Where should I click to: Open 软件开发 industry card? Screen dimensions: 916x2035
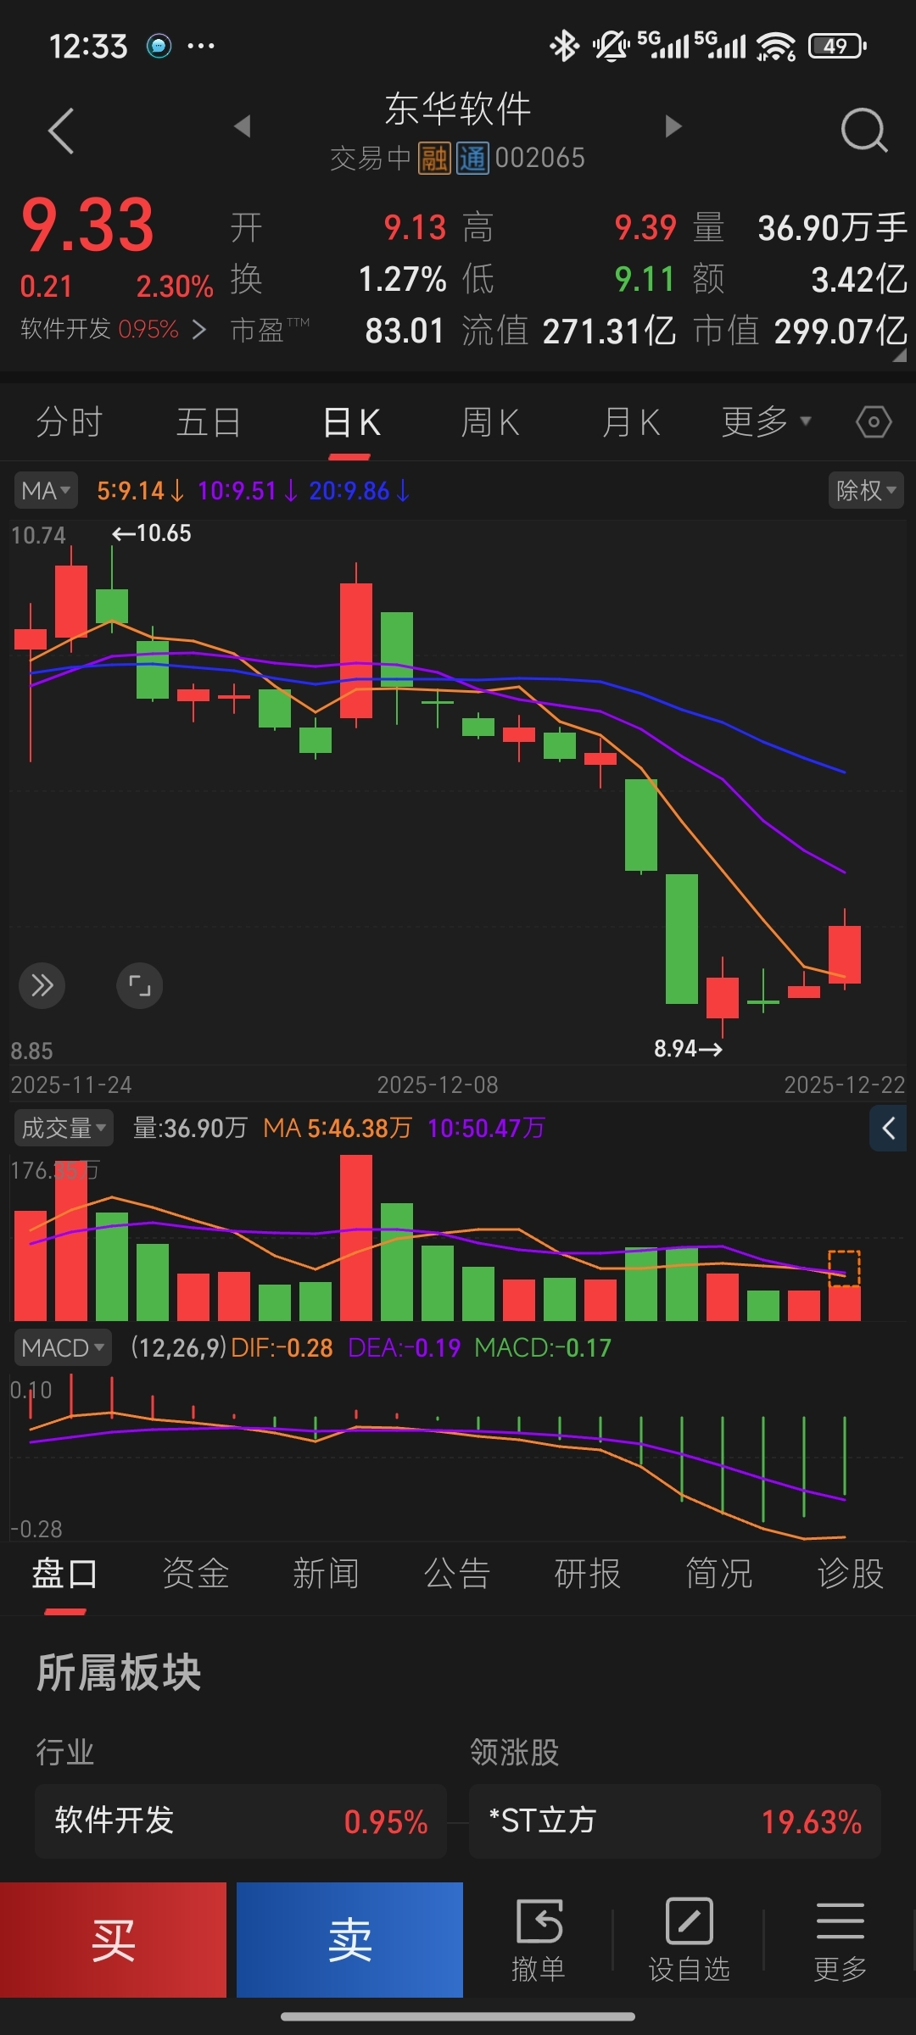point(241,1821)
